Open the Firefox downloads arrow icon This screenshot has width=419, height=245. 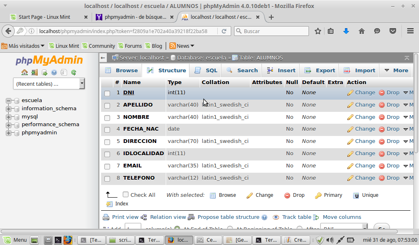coord(346,31)
